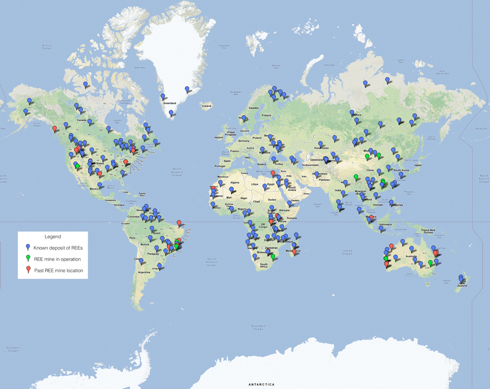Image resolution: width=490 pixels, height=389 pixels.
Task: Click the blue pin icon in the legend
Action: [x=28, y=247]
